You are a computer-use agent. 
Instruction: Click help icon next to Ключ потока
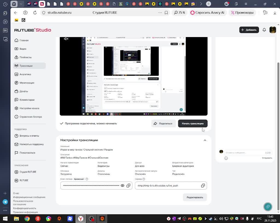pos(87,179)
